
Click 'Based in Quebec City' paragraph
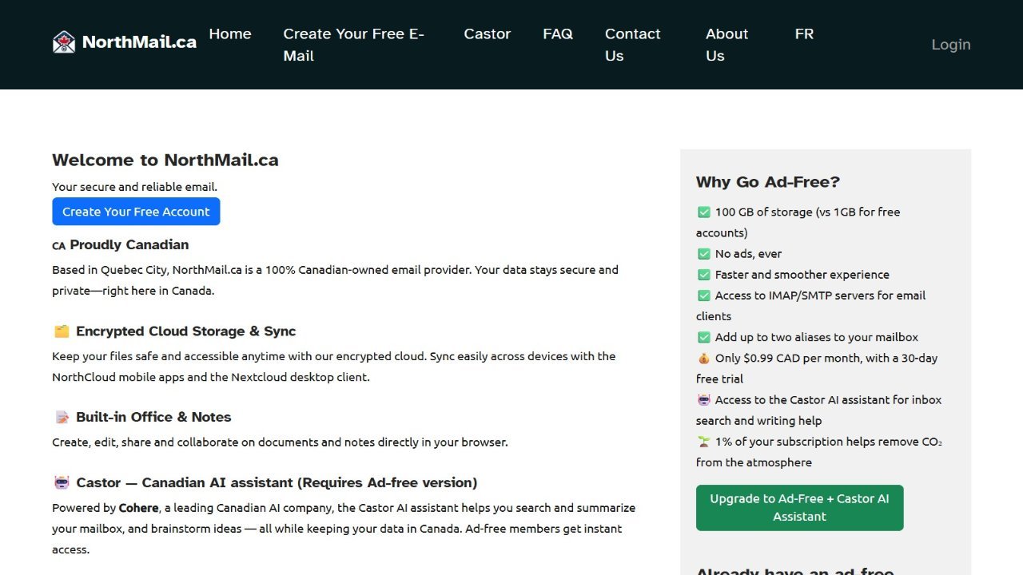click(335, 280)
